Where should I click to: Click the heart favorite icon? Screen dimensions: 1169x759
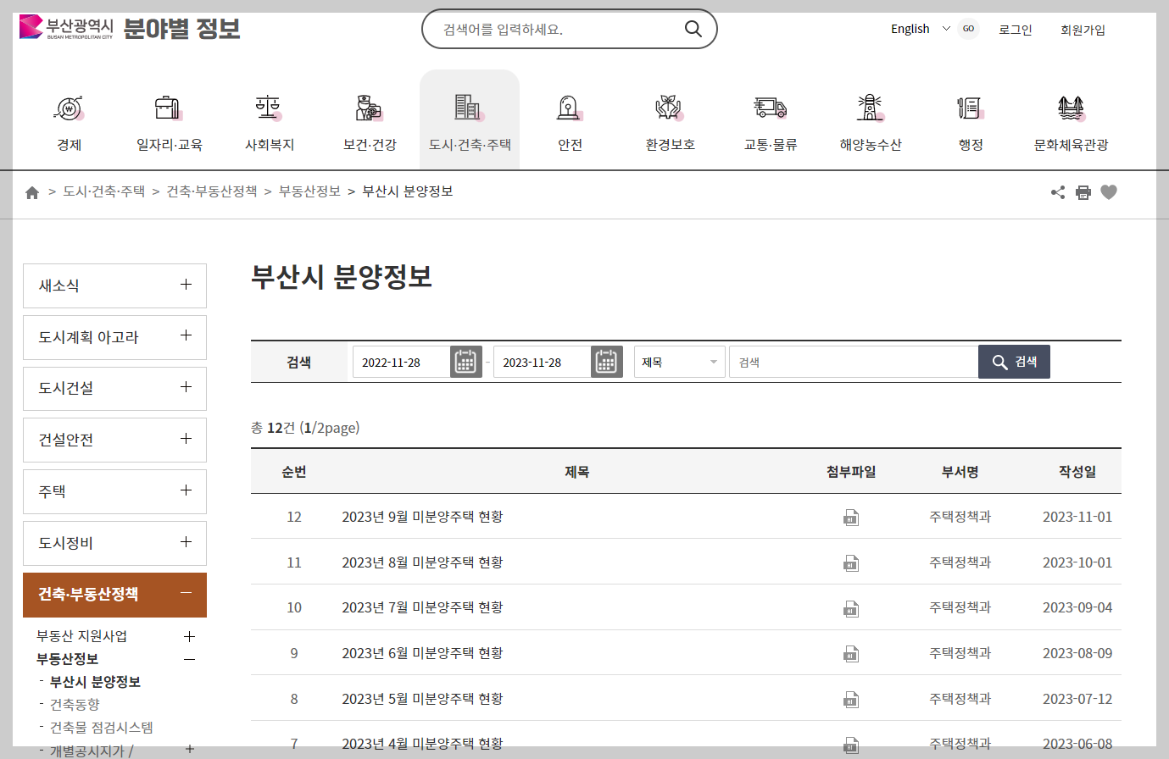coord(1109,192)
